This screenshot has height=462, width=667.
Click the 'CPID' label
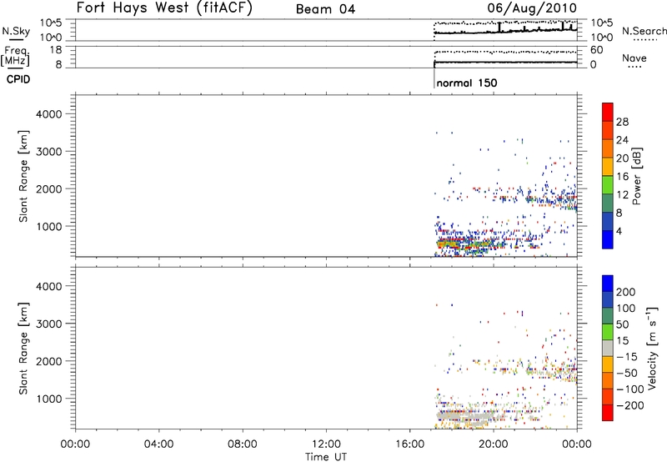tap(18, 79)
